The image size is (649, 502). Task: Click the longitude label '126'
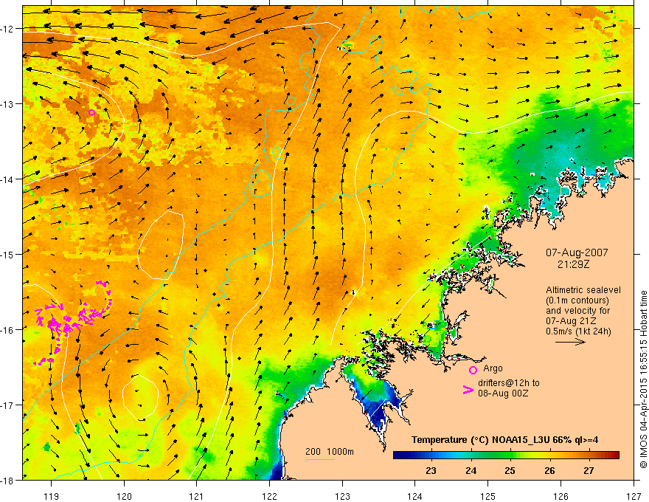[x=560, y=496]
